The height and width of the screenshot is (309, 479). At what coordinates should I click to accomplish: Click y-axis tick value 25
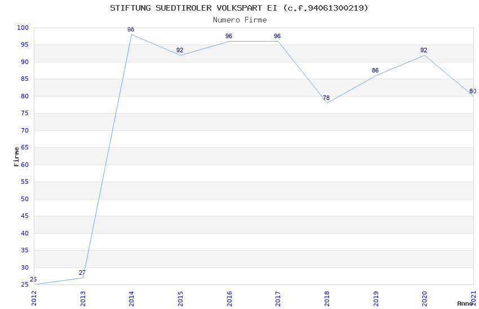(x=25, y=285)
